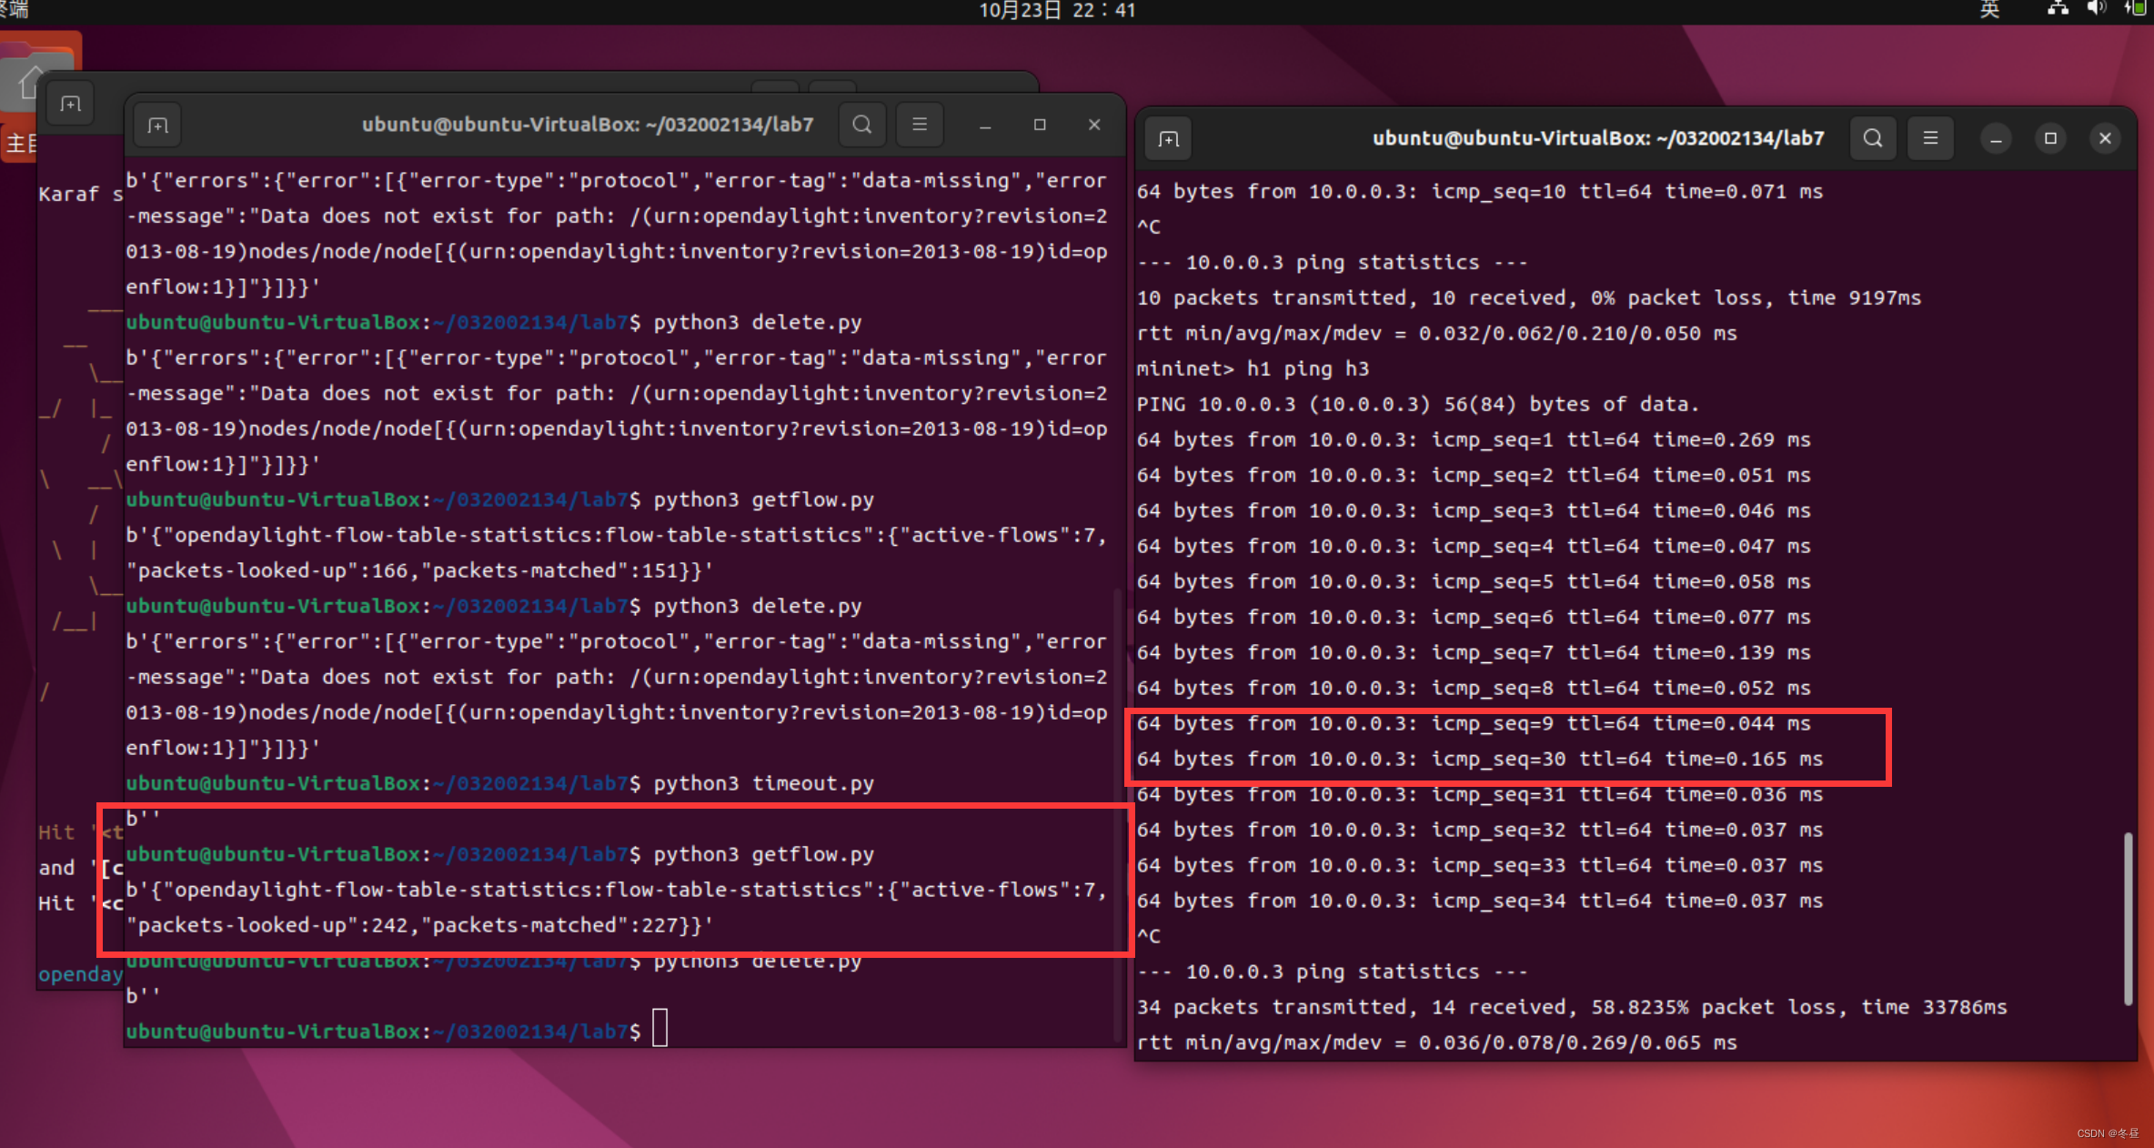Viewport: 2154px width, 1148px height.
Task: Click the 'python3 timeout.py' command line
Action: 500,783
